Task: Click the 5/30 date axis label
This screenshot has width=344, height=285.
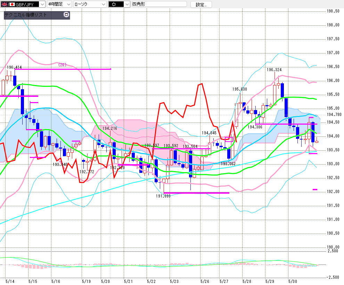Action: coord(293,281)
